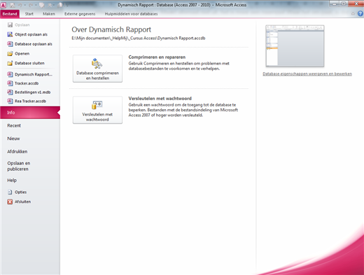Open recent file Rea Tracker.accdb

30,101
